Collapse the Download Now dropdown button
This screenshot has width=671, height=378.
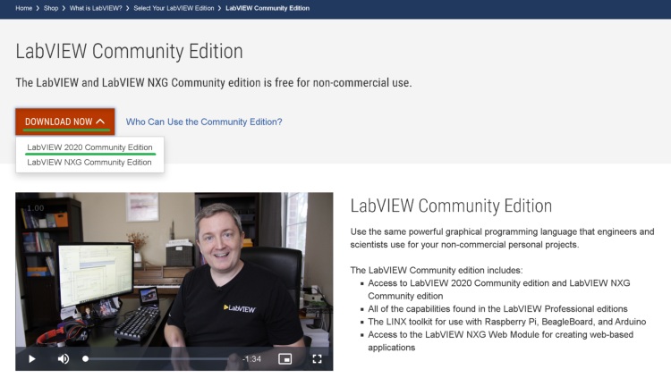coord(65,122)
